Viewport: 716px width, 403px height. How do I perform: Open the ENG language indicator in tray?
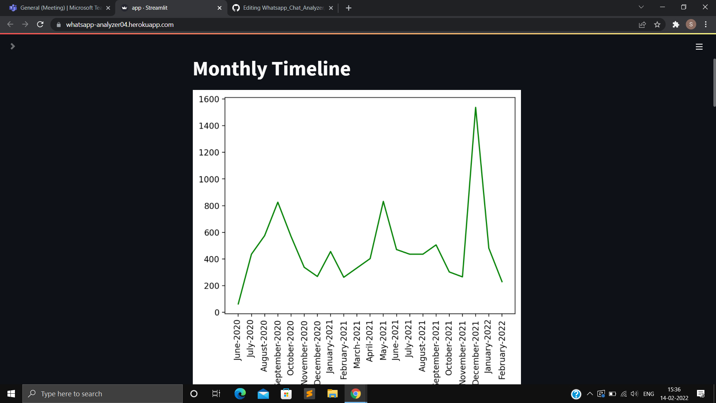[649, 393]
